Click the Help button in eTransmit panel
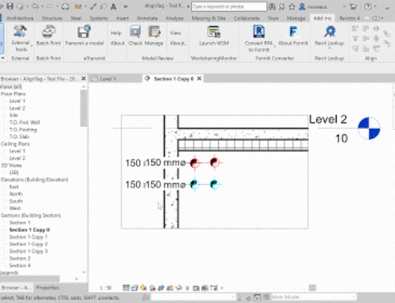 pyautogui.click(x=116, y=33)
